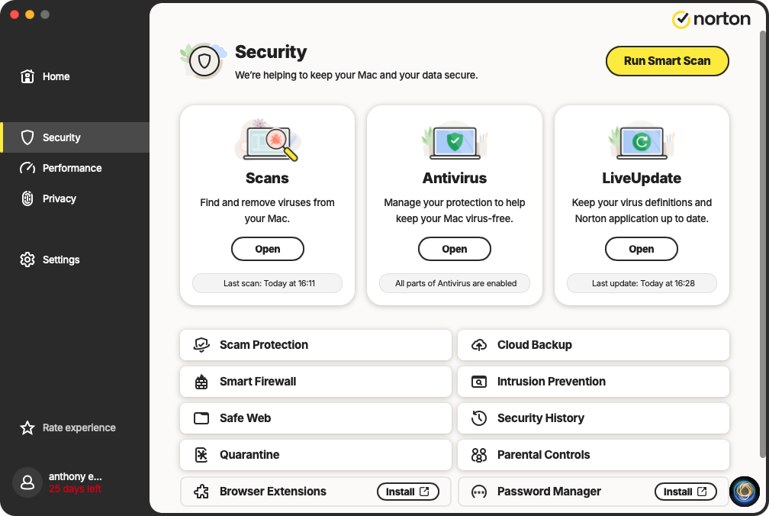Open the Safe Web row
The image size is (769, 516).
click(315, 418)
